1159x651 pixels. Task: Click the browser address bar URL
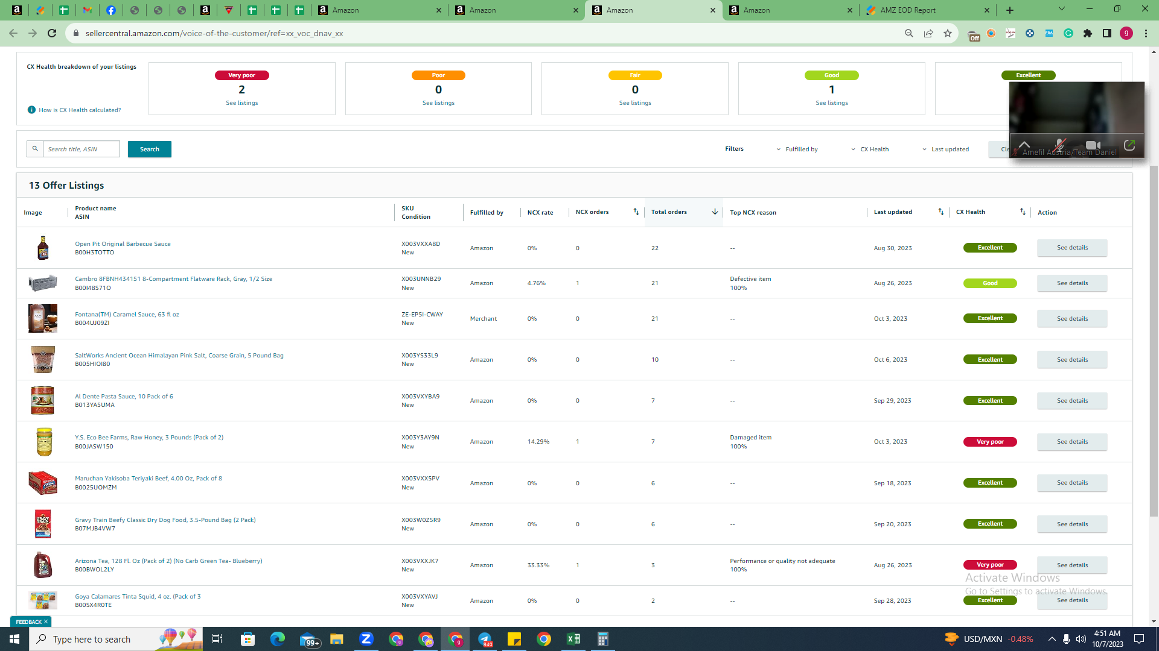pyautogui.click(x=214, y=33)
